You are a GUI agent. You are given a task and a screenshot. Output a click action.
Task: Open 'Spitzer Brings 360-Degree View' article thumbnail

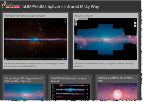(x=24, y=92)
